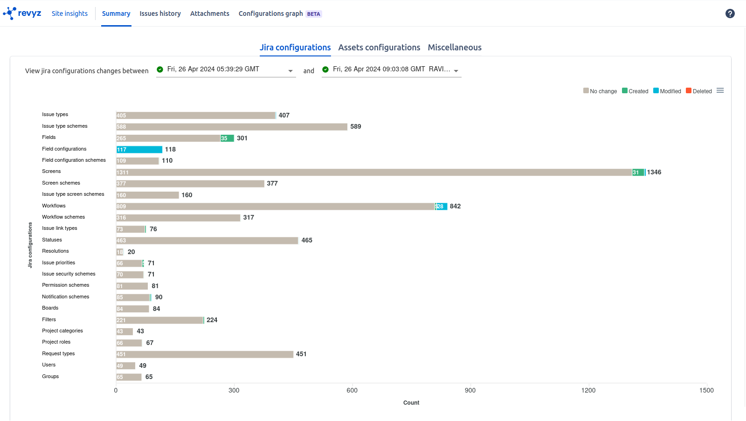This screenshot has width=746, height=421.
Task: Go to Site insights
Action: pyautogui.click(x=69, y=14)
